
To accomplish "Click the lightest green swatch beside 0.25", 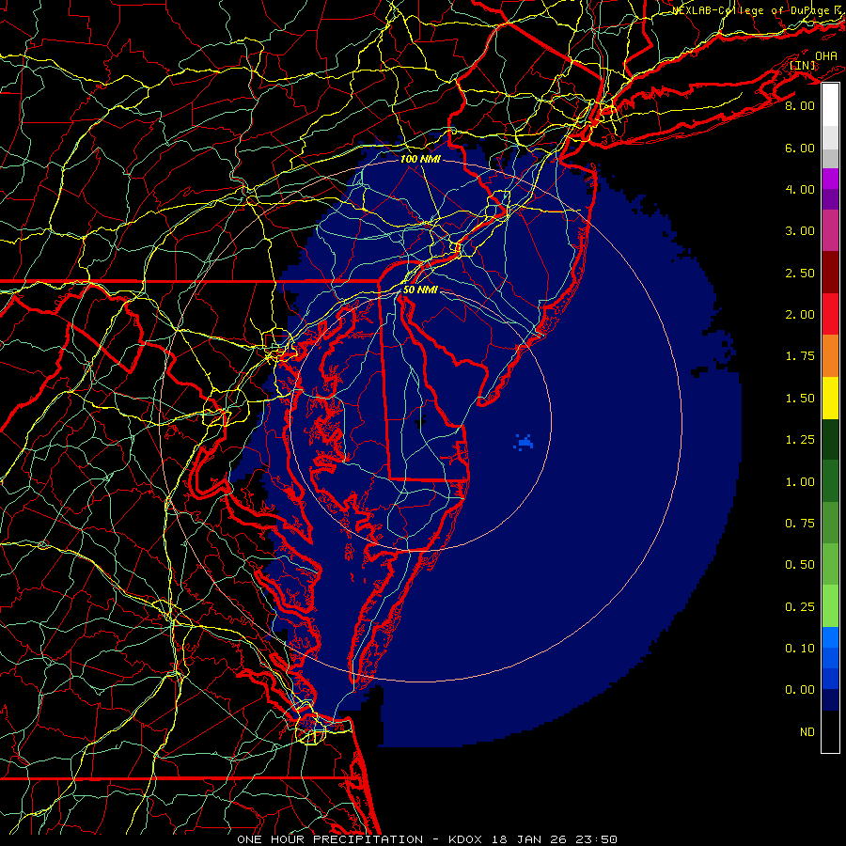I will (830, 606).
